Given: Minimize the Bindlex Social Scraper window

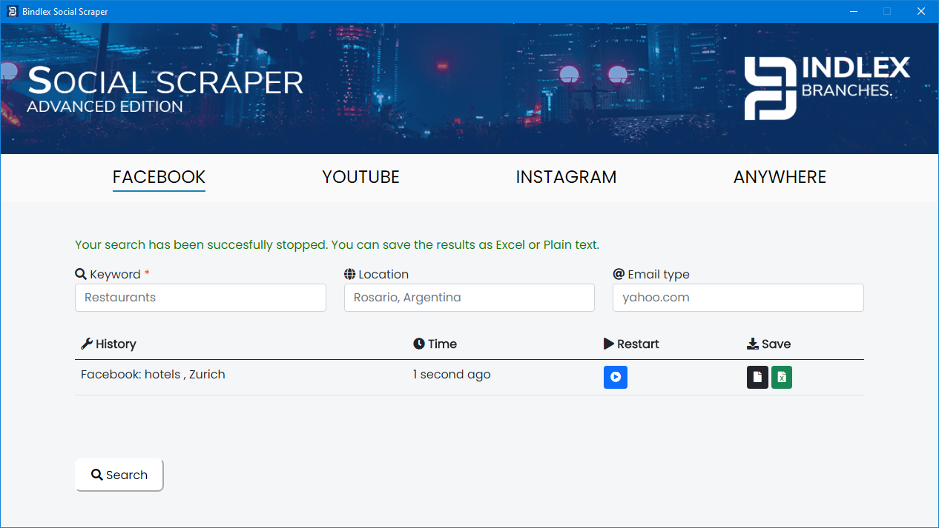Looking at the screenshot, I should [x=854, y=11].
